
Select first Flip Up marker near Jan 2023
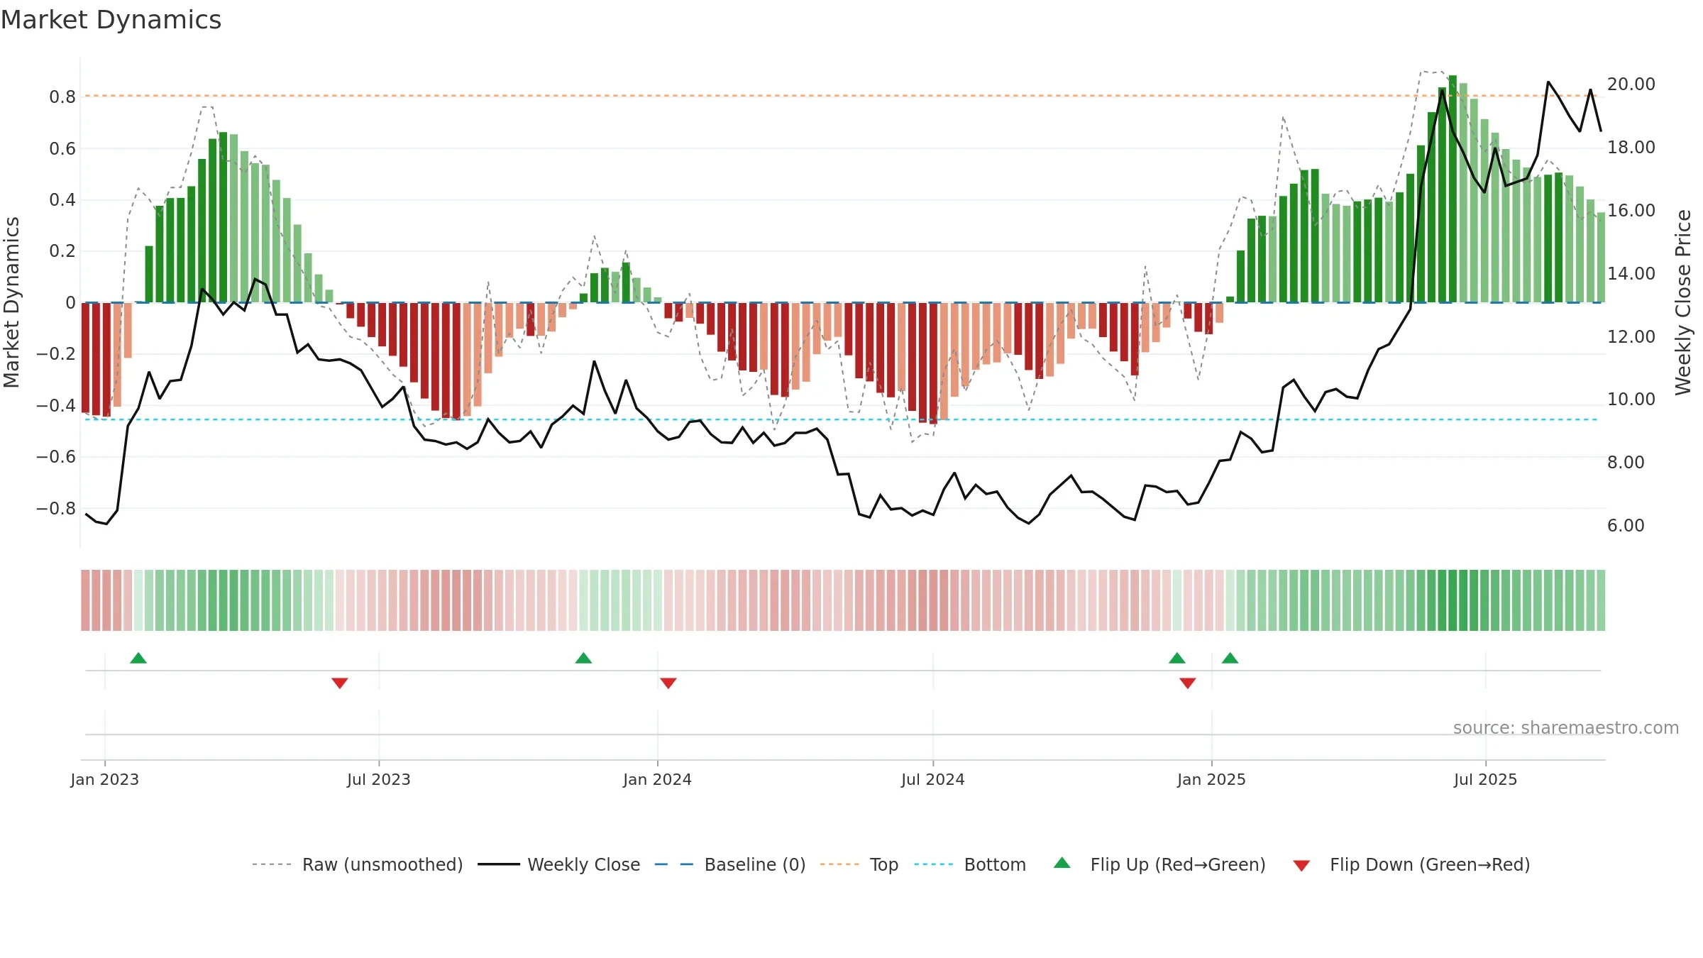click(x=138, y=658)
